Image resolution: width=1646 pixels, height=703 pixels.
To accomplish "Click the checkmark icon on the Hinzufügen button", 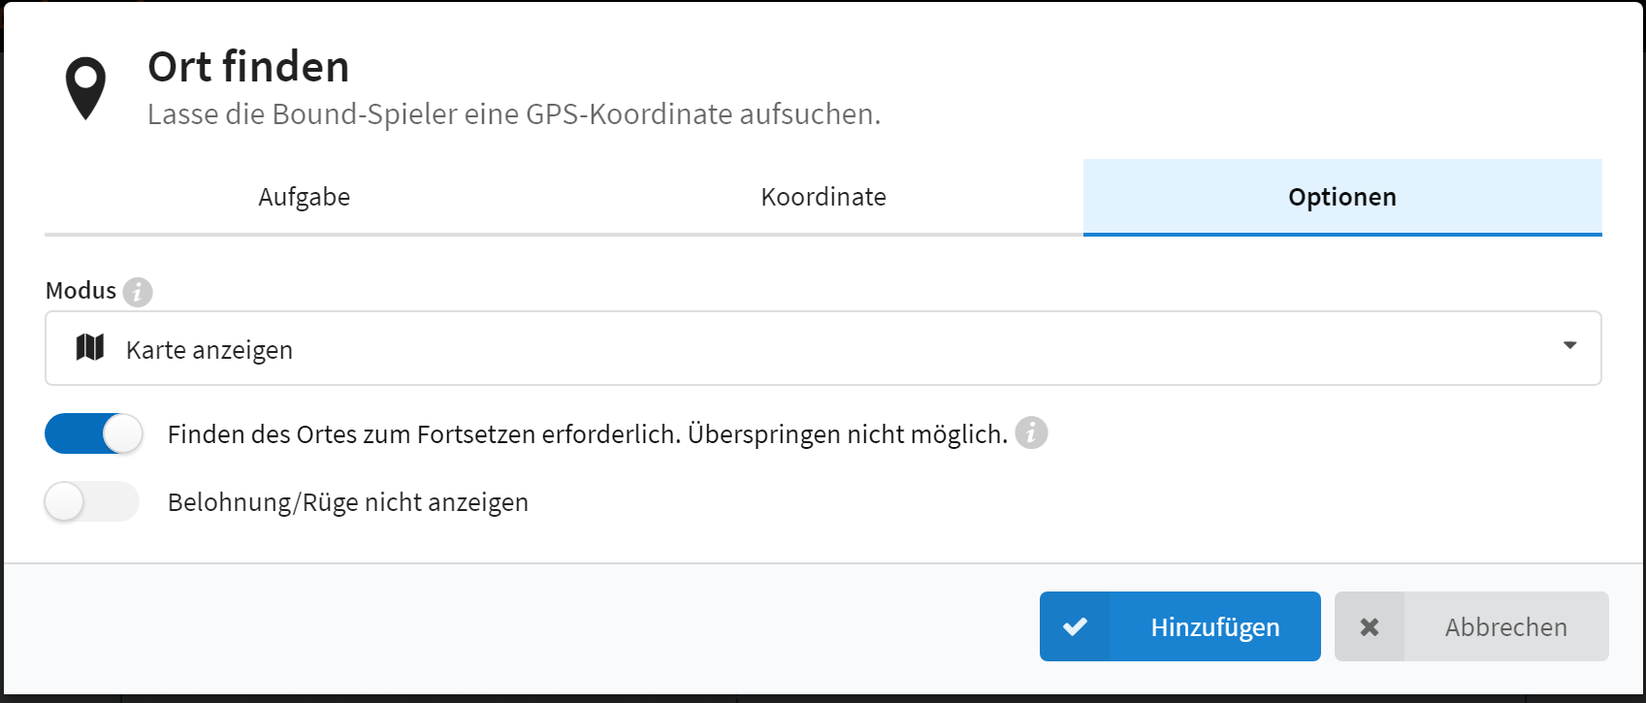I will (x=1075, y=627).
